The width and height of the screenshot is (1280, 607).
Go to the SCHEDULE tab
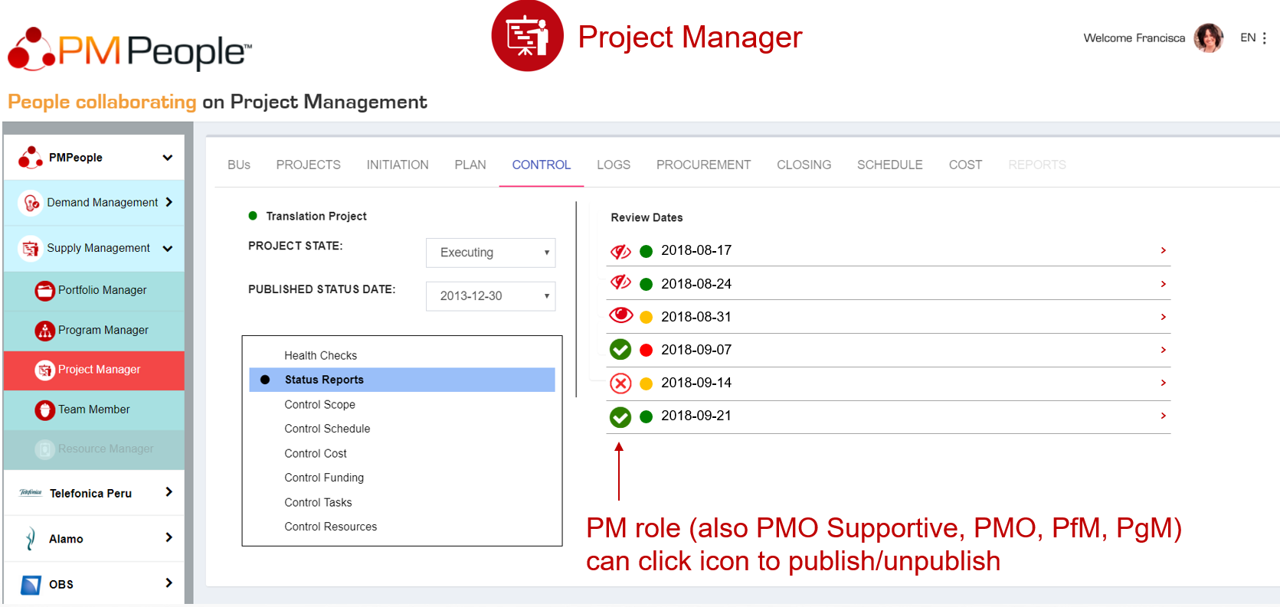tap(890, 165)
